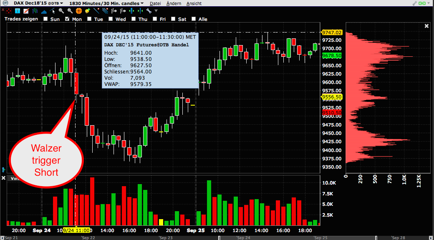Click the timeline range handle near Sep 24
The width and height of the screenshot is (434, 240).
pos(220,238)
